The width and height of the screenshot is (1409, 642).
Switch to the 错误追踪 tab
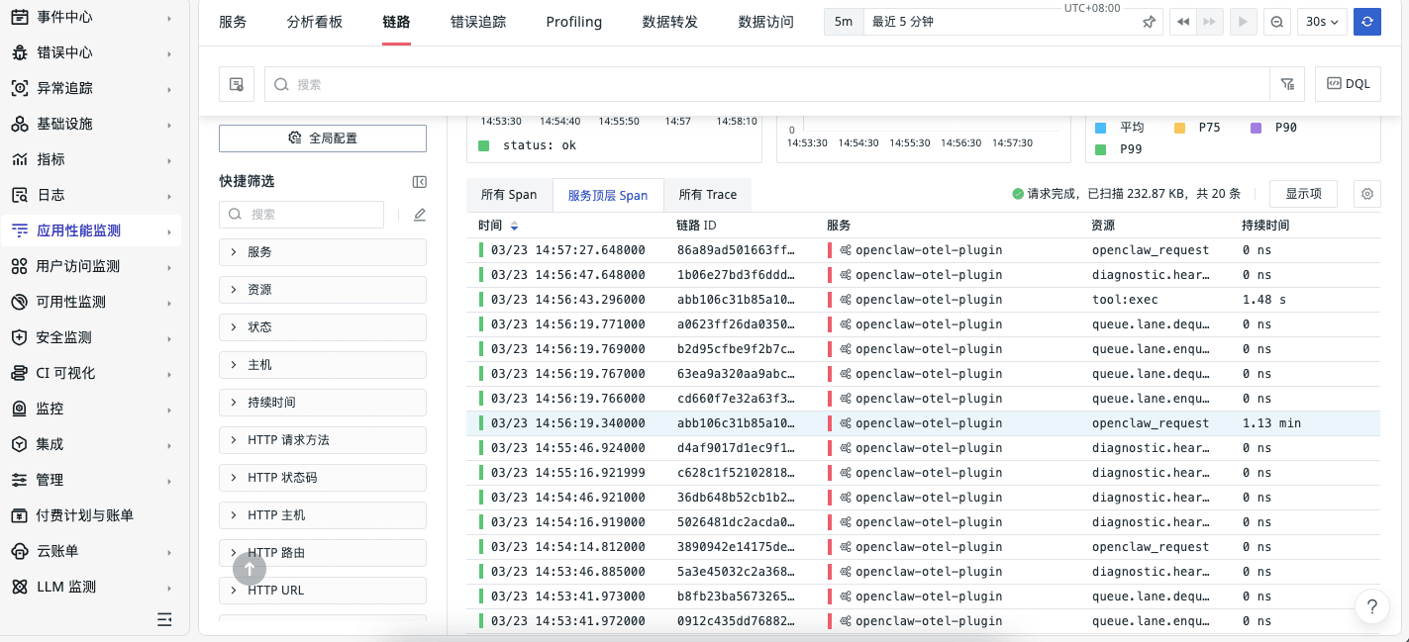478,22
